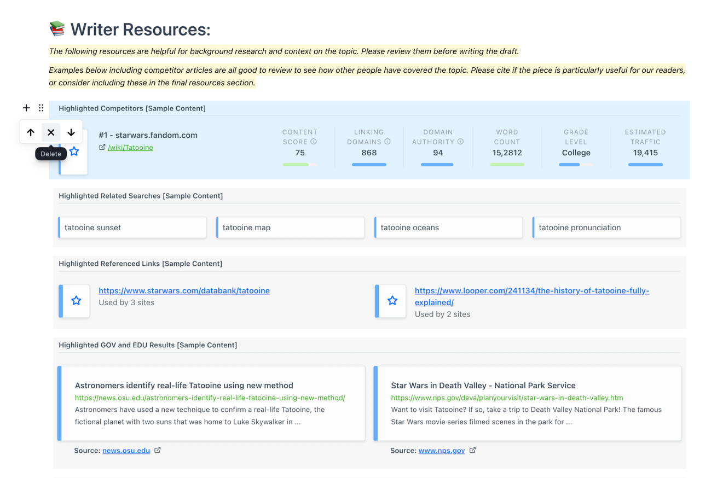This screenshot has height=478, width=717.
Task: Toggle star for starwars.com databank link
Action: point(76,300)
